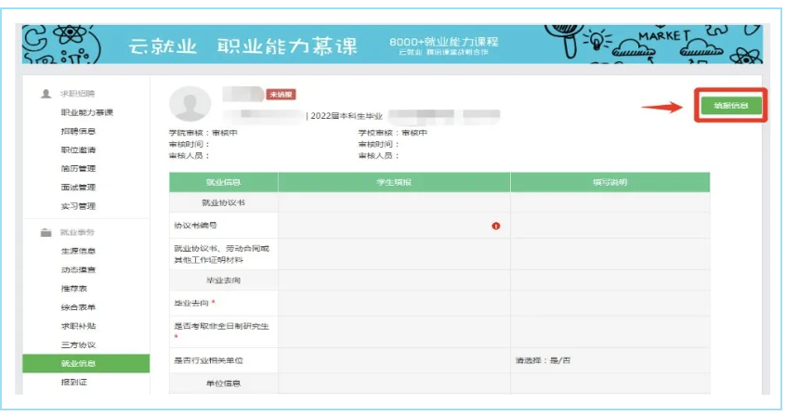Open 招聘信息 in the sidebar
The height and width of the screenshot is (416, 786).
point(78,131)
